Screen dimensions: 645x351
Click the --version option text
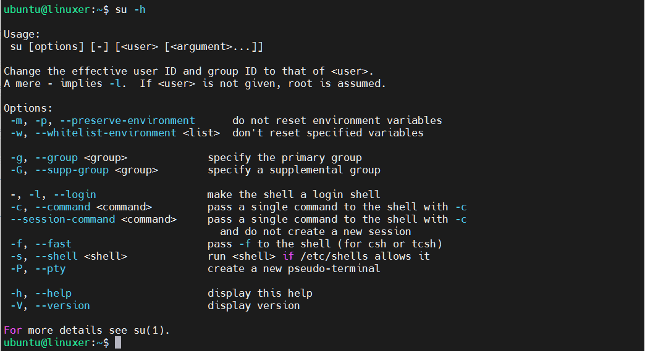(62, 305)
